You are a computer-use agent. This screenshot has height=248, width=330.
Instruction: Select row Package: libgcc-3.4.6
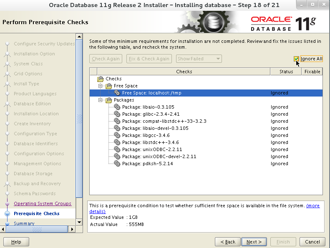(206, 136)
